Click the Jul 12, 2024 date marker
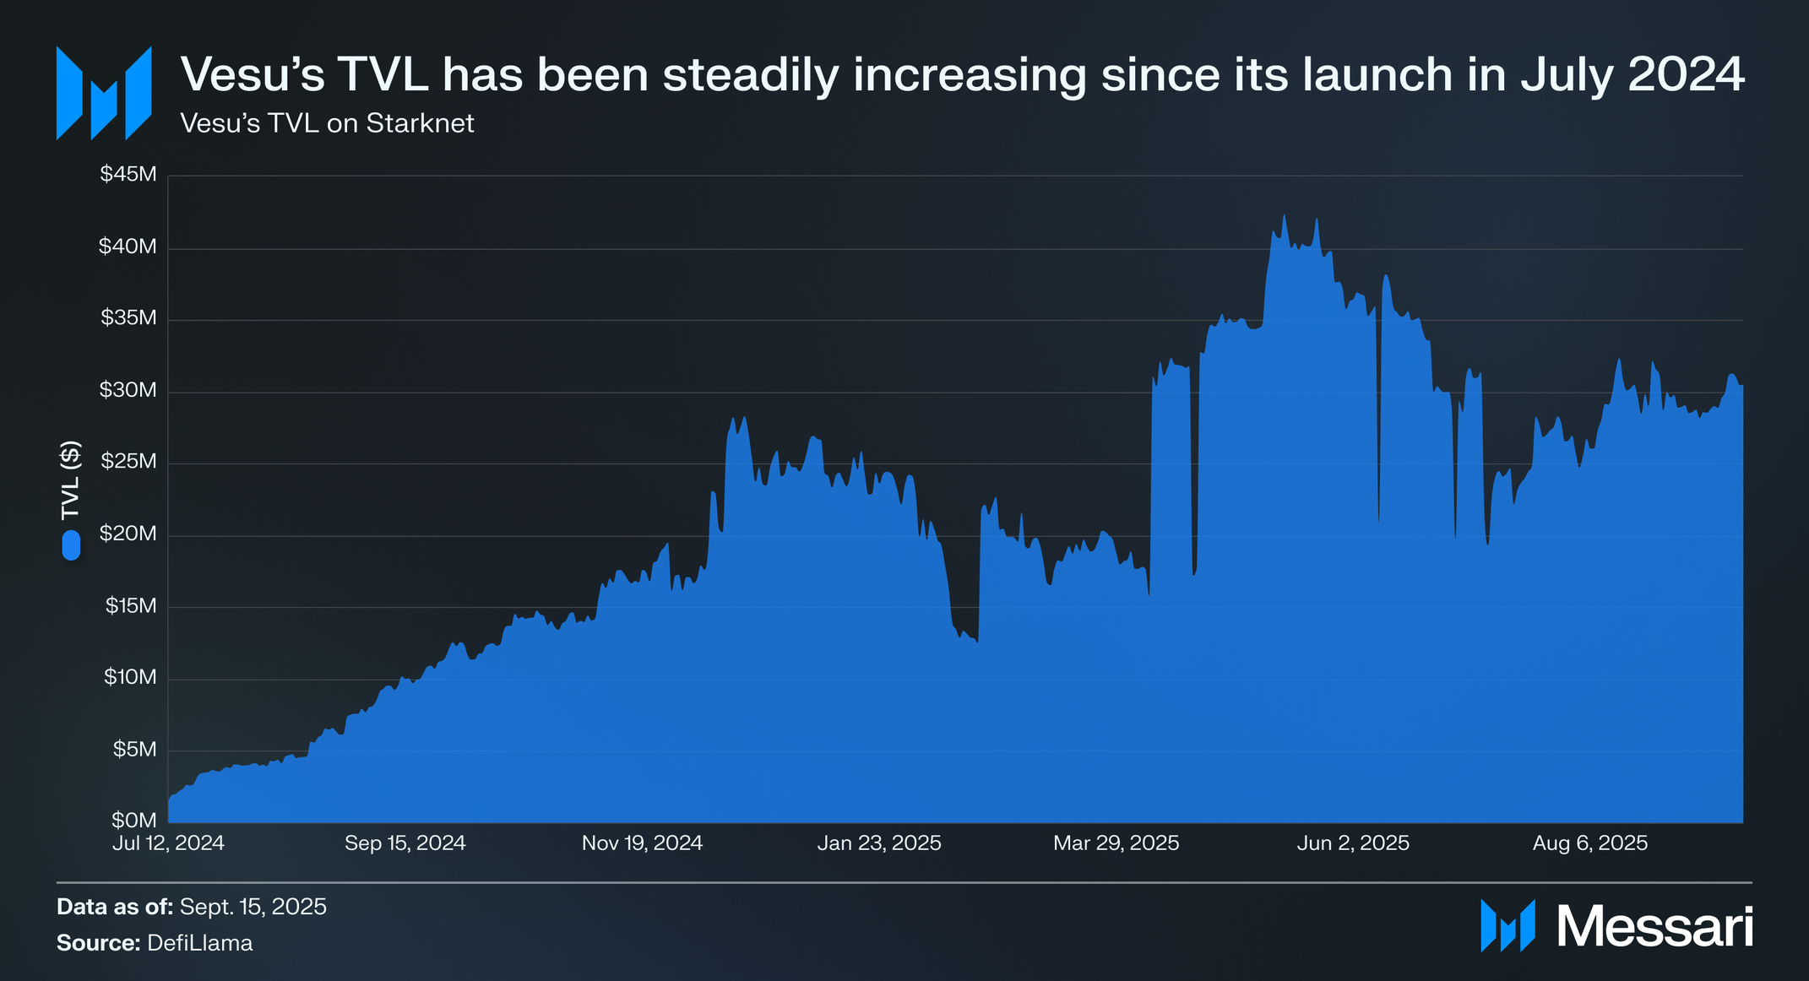The width and height of the screenshot is (1809, 981). click(x=168, y=843)
